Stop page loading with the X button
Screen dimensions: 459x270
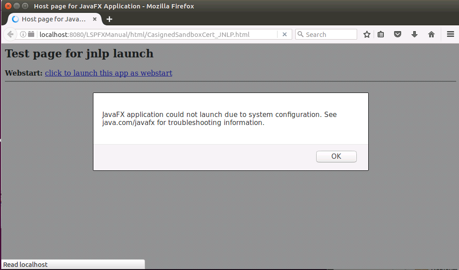[x=285, y=34]
